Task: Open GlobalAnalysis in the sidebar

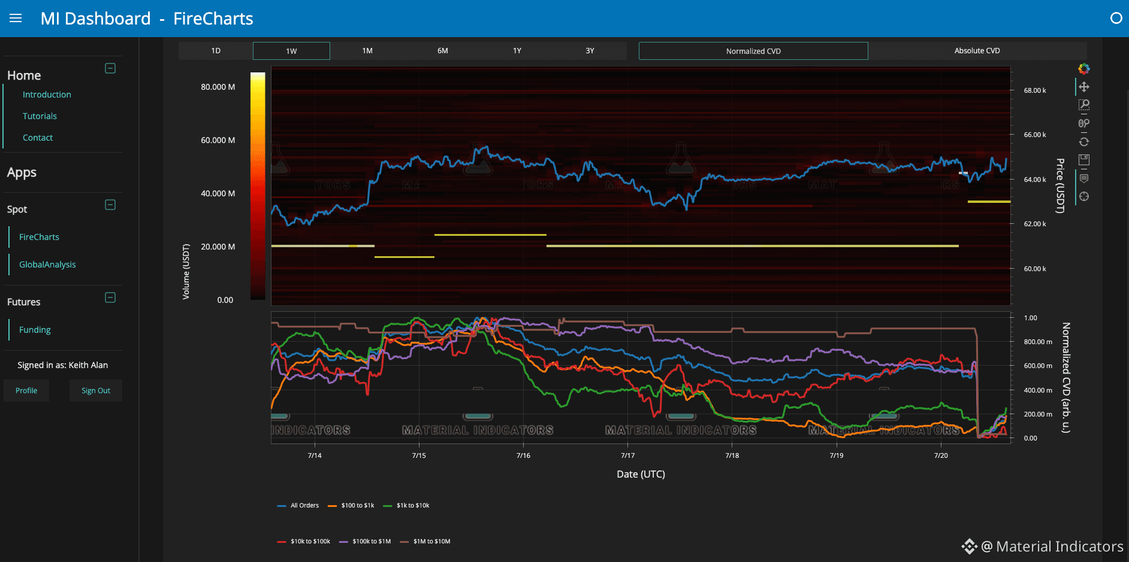Action: [47, 265]
